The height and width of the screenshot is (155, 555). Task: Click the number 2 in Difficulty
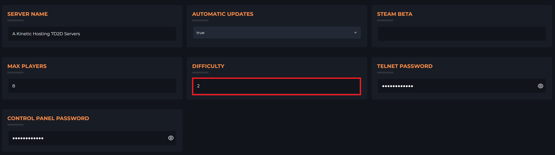pyautogui.click(x=198, y=86)
